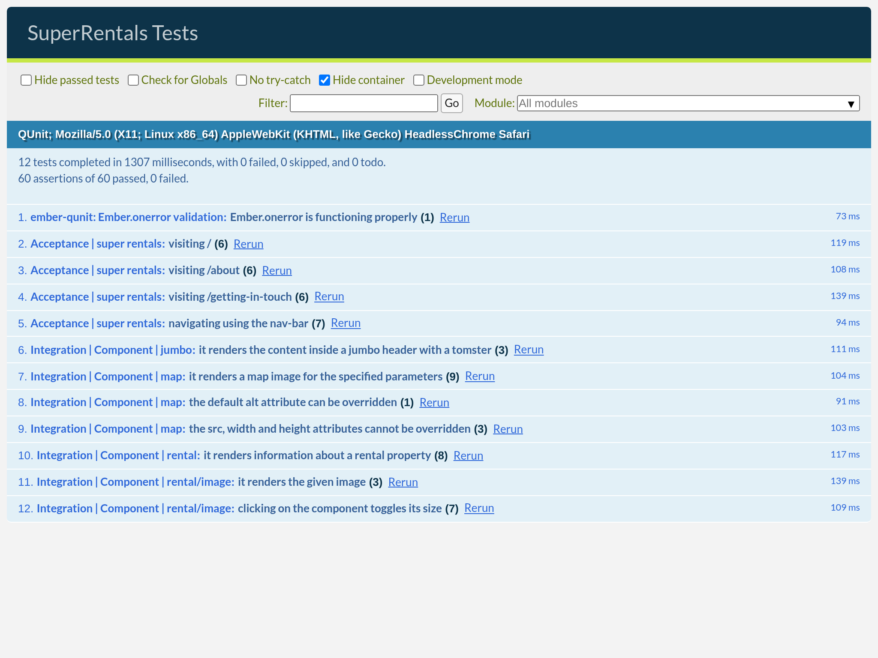The height and width of the screenshot is (658, 878).
Task: Enable No try-catch mode
Action: coord(241,80)
